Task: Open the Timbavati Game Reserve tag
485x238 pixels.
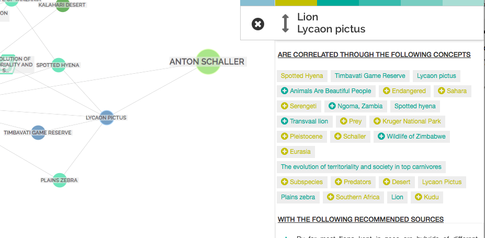Action: point(370,76)
